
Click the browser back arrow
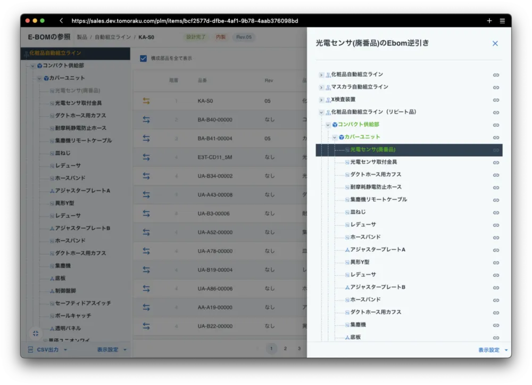(61, 21)
